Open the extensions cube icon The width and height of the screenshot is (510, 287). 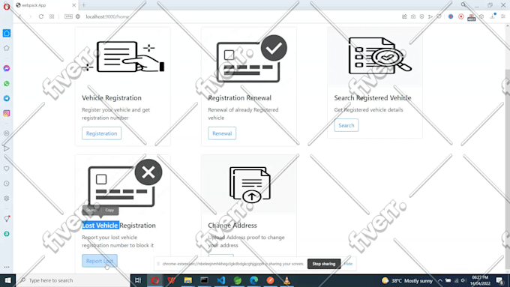(481, 16)
